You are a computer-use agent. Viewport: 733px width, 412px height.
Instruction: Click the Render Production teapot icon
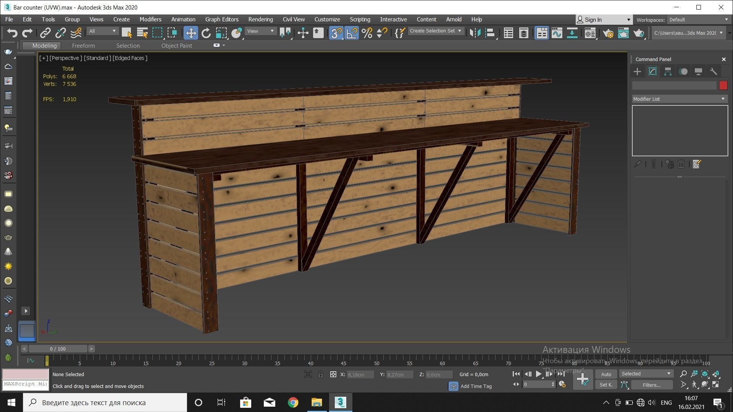point(639,33)
